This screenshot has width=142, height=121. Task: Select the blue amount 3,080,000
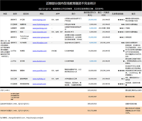[x=93, y=61]
